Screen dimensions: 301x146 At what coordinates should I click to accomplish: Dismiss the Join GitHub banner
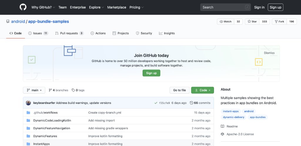point(269,53)
